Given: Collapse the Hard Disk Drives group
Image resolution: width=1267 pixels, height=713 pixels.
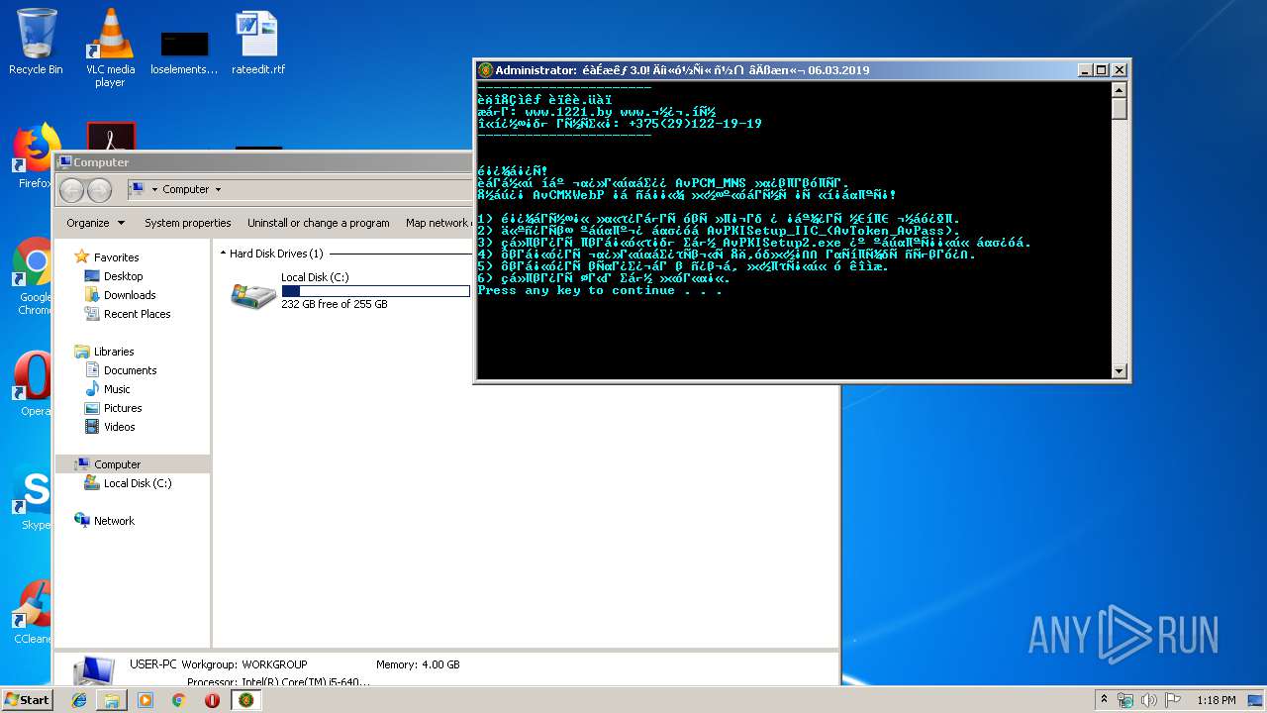Looking at the screenshot, I should coord(223,254).
